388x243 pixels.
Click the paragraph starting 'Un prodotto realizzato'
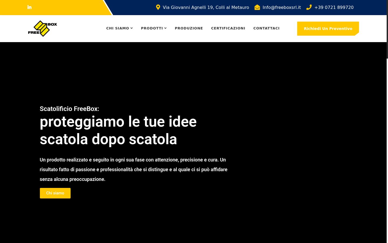[x=134, y=170]
